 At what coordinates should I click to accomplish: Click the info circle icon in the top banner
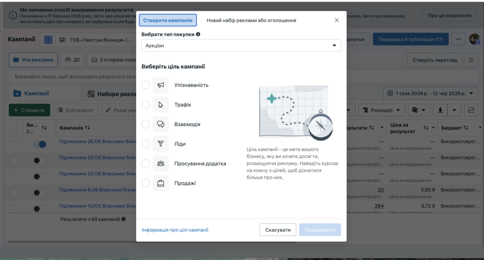click(13, 16)
